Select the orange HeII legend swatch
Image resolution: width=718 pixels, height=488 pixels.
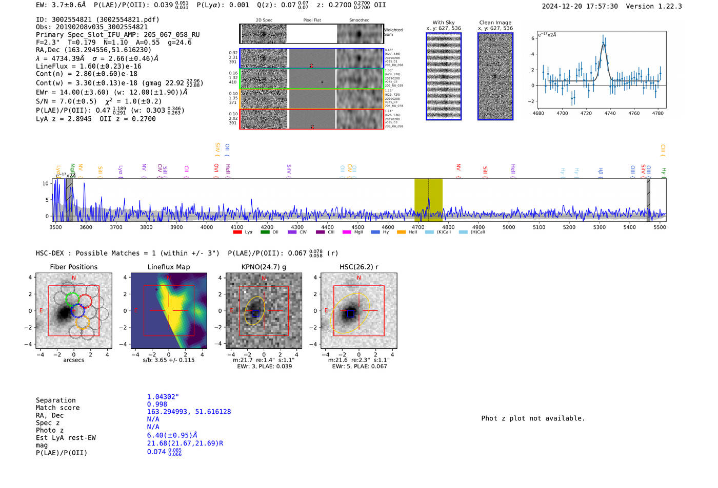click(x=401, y=232)
